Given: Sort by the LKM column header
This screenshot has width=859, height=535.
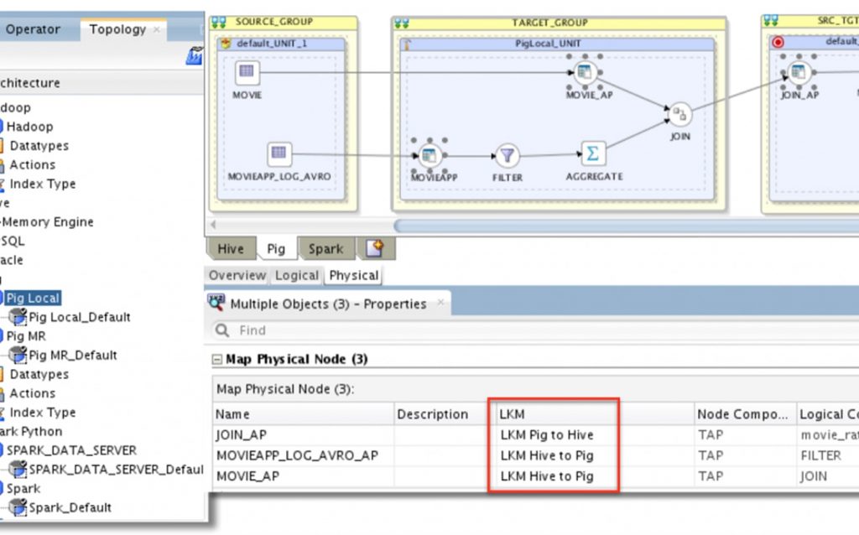Looking at the screenshot, I should click(595, 414).
